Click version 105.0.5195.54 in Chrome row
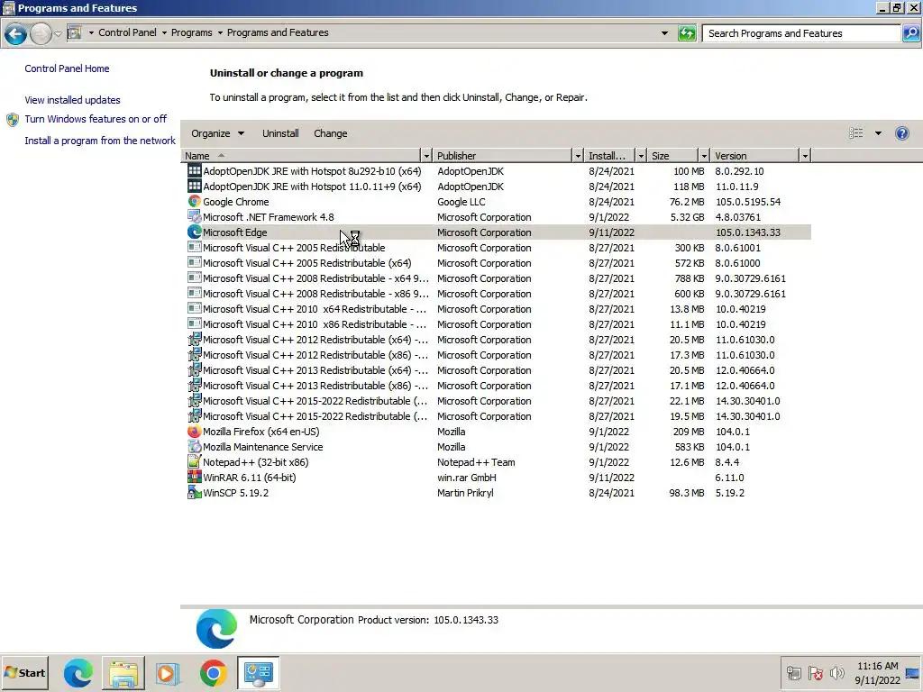The width and height of the screenshot is (923, 692). coord(747,202)
